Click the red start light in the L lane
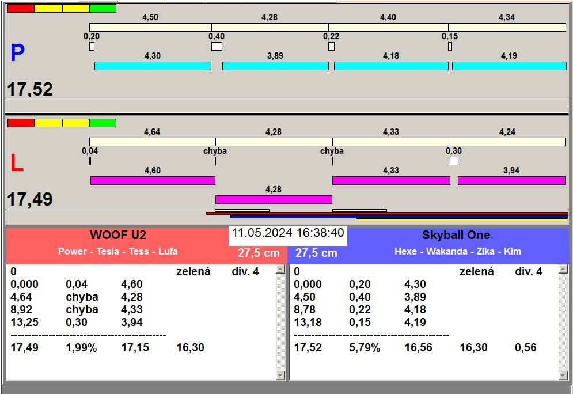The width and height of the screenshot is (573, 394). click(21, 123)
